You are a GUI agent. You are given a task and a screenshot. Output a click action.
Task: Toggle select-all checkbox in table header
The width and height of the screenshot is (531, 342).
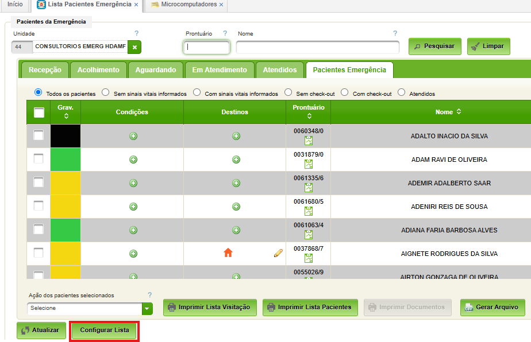pos(39,112)
